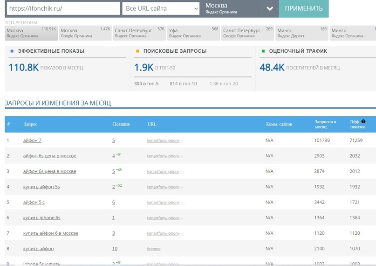
Task: Open the /iphone URL link
Action: (153, 249)
